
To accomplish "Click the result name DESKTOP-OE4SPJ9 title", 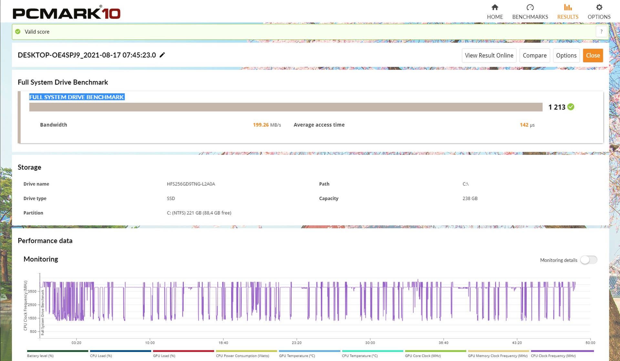I will [x=87, y=55].
